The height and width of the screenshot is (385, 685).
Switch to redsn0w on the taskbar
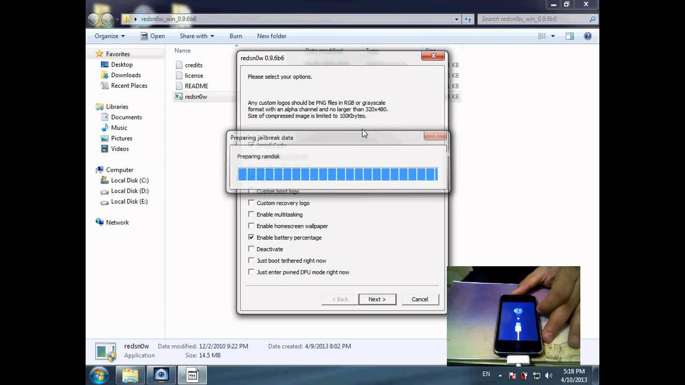192,375
